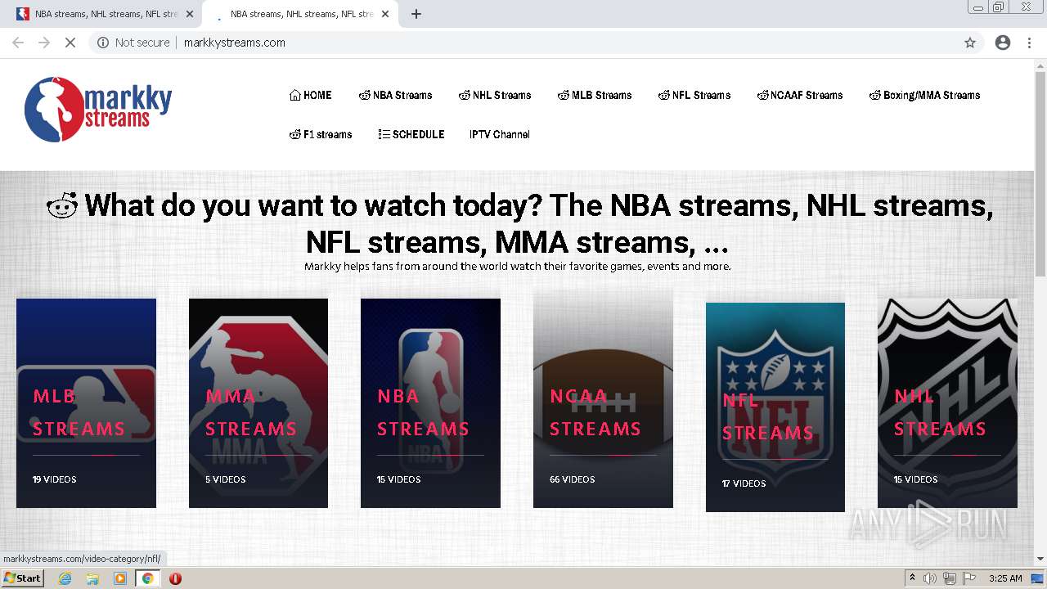Image resolution: width=1047 pixels, height=589 pixels.
Task: Open F1 streams in navigation
Action: 321,134
